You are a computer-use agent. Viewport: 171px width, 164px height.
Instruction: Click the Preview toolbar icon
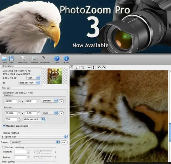(x=35, y=59)
